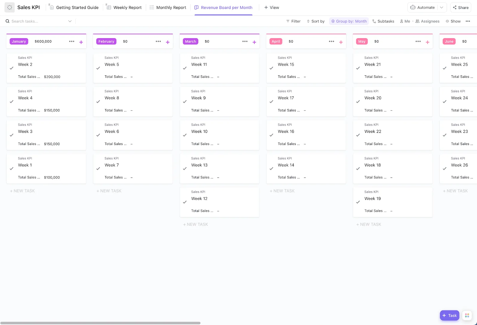Add a task with March plus icon

(x=254, y=42)
